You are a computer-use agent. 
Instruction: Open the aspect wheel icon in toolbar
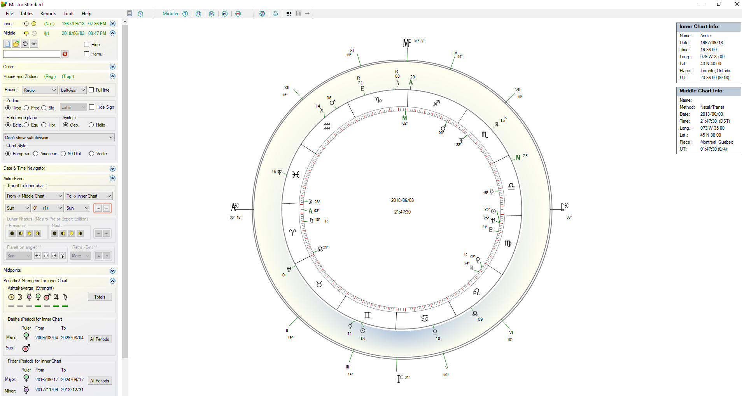[x=262, y=14]
